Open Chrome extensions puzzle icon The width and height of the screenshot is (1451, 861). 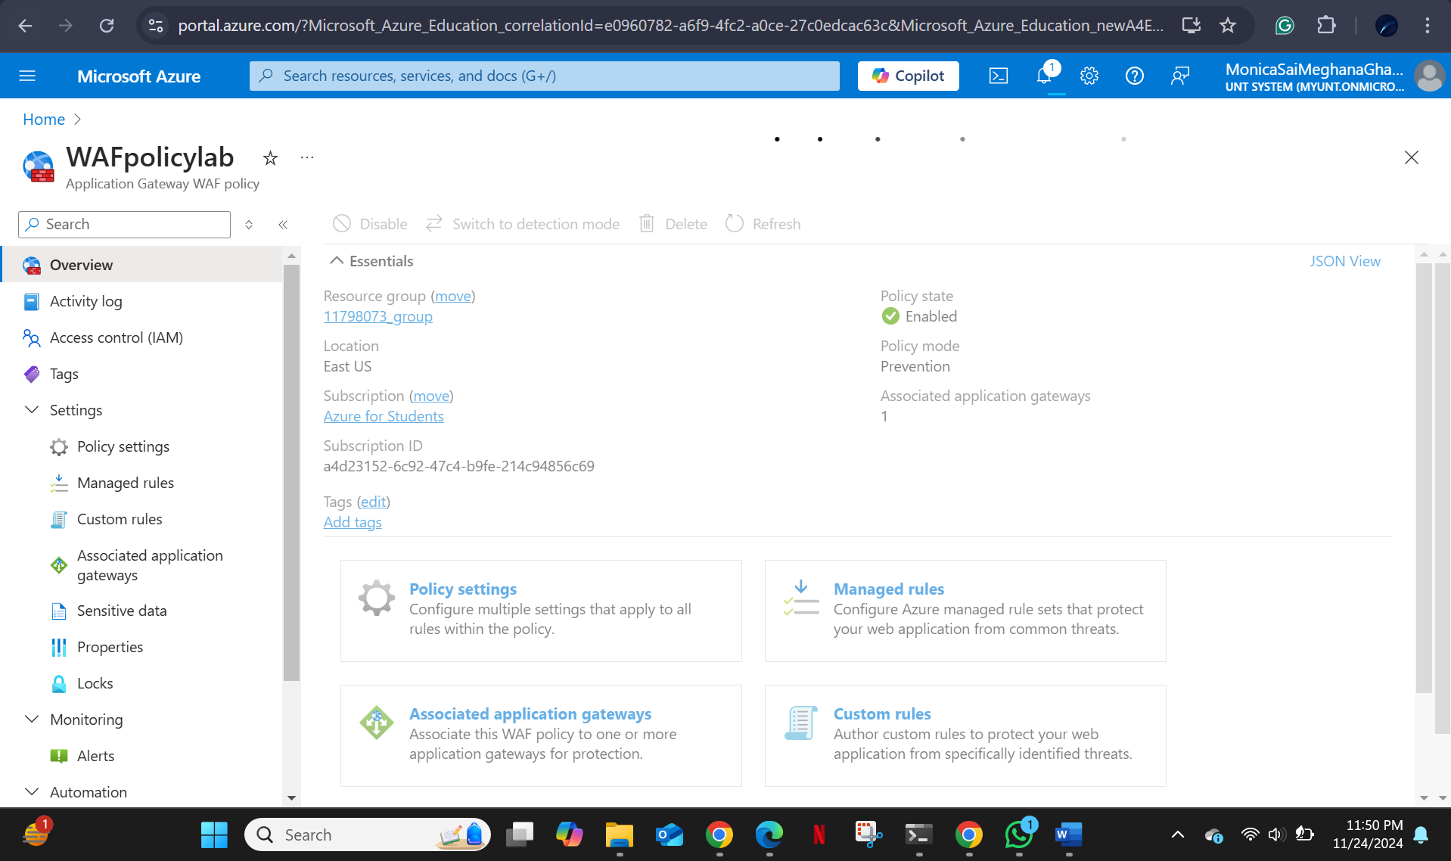pyautogui.click(x=1326, y=26)
